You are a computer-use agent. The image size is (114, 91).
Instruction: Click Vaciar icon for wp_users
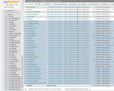[77, 19]
